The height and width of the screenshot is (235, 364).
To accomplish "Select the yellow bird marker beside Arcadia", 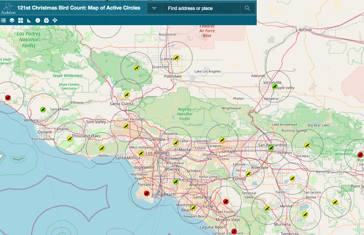I will tap(176, 143).
